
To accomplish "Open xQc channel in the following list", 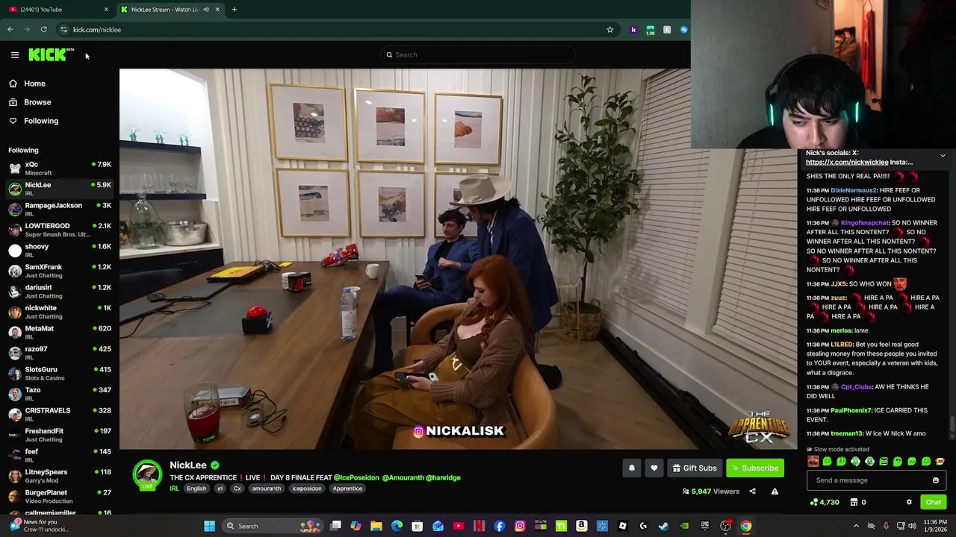I will click(60, 168).
